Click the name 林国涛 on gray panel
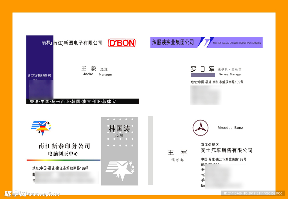Screen dimensions: 288x199 [120, 129]
